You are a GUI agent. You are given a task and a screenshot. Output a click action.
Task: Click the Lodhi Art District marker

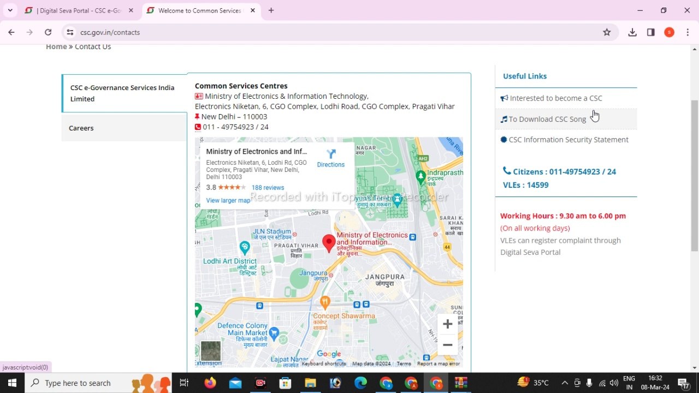pos(245,248)
